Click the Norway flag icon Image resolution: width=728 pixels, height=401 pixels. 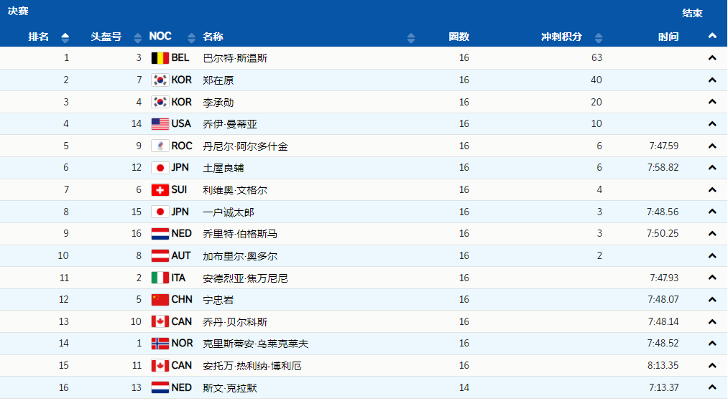click(x=160, y=344)
